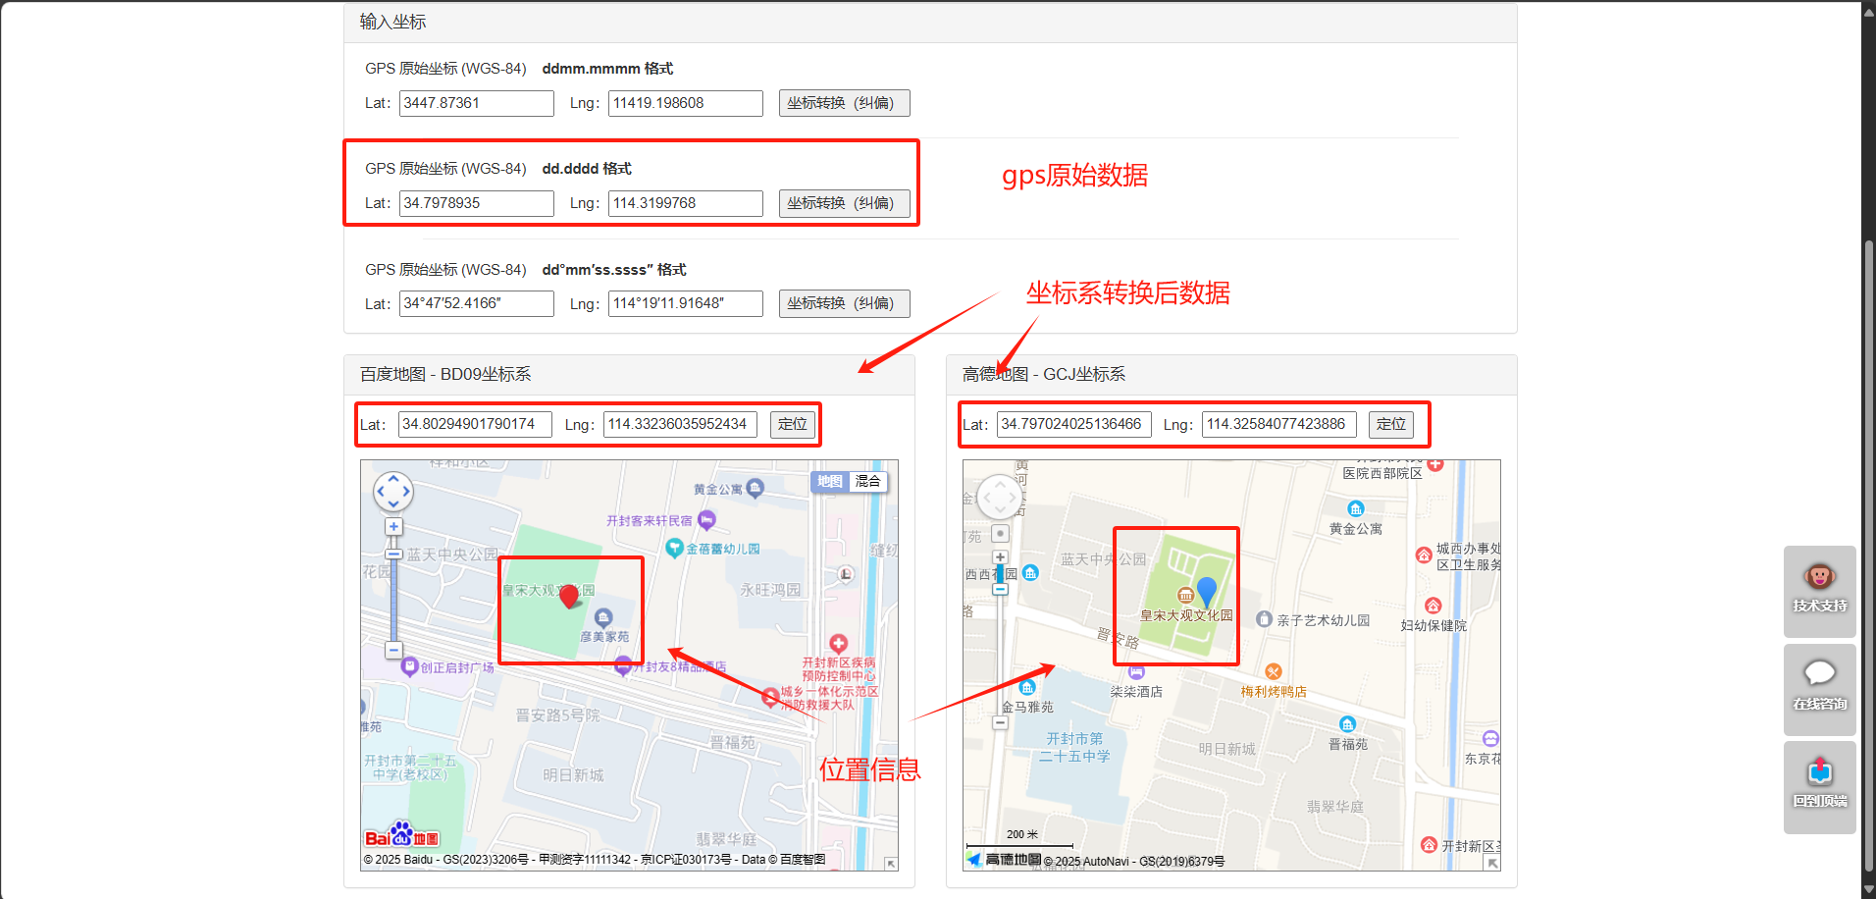Click the Baidu map zoom slider handle
The height and width of the screenshot is (899, 1876).
pos(393,554)
